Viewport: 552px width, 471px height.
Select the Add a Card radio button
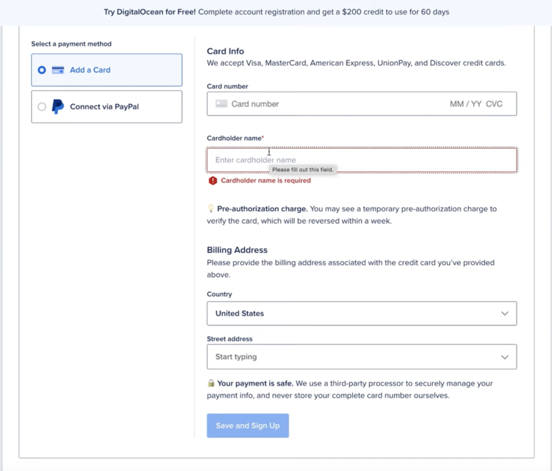[42, 70]
